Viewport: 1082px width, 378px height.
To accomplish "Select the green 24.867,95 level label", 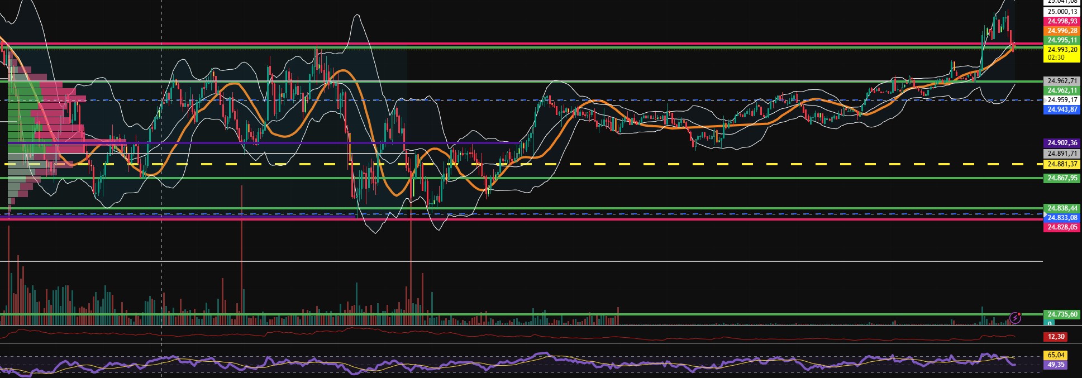I will (x=1061, y=178).
